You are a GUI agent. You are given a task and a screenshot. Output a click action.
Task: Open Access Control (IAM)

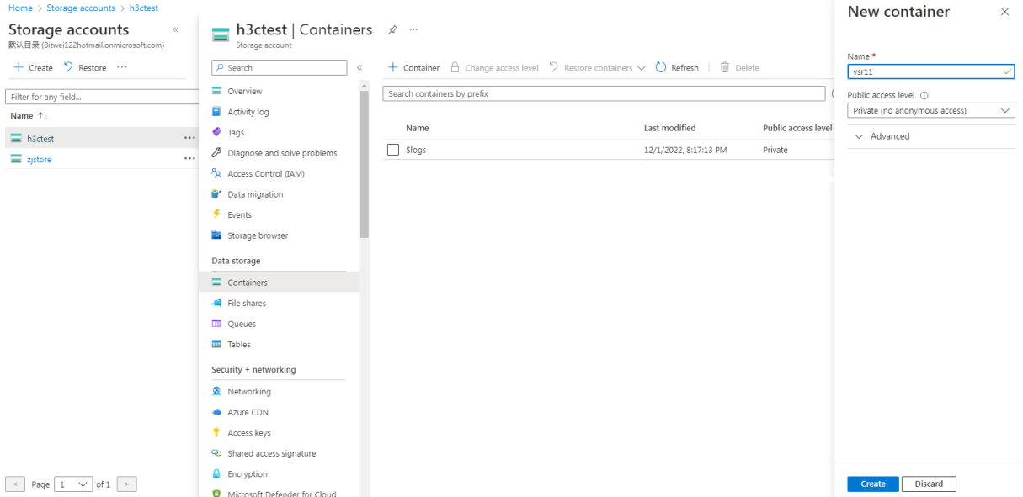(265, 173)
